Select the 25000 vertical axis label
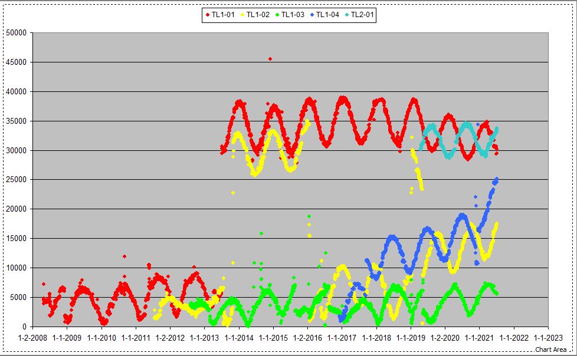The width and height of the screenshot is (577, 356). click(x=16, y=180)
